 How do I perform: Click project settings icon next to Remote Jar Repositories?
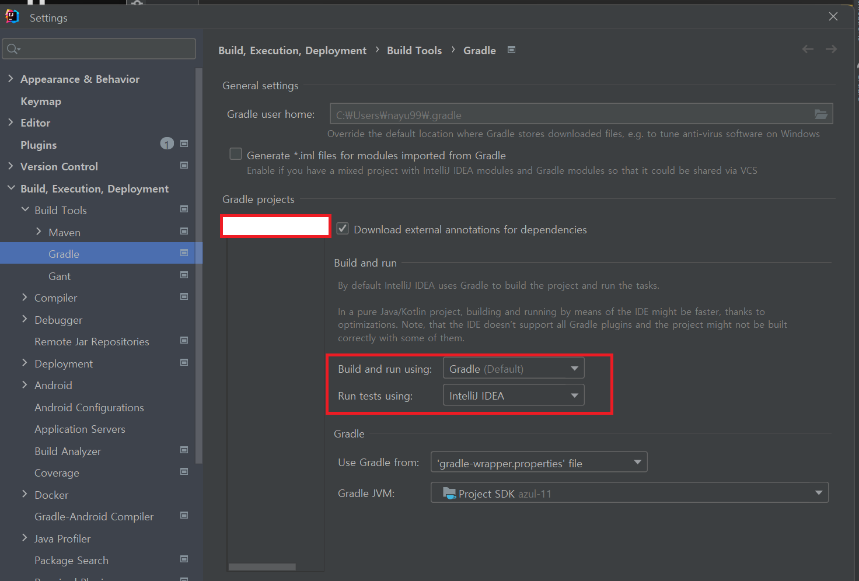pyautogui.click(x=184, y=341)
